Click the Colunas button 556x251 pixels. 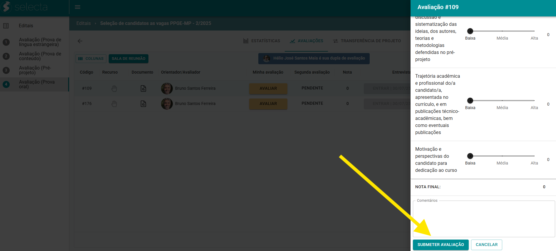point(91,59)
